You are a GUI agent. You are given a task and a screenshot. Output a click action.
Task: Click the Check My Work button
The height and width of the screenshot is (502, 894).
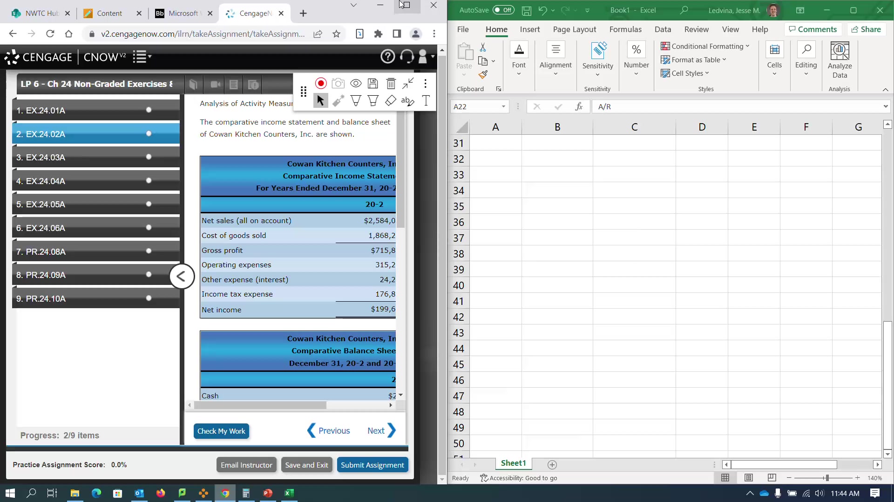click(221, 431)
